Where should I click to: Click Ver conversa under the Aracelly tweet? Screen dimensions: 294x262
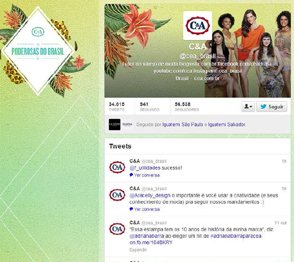(x=144, y=209)
